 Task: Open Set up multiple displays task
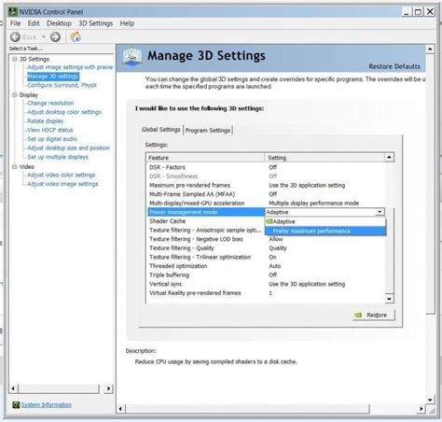pos(58,157)
